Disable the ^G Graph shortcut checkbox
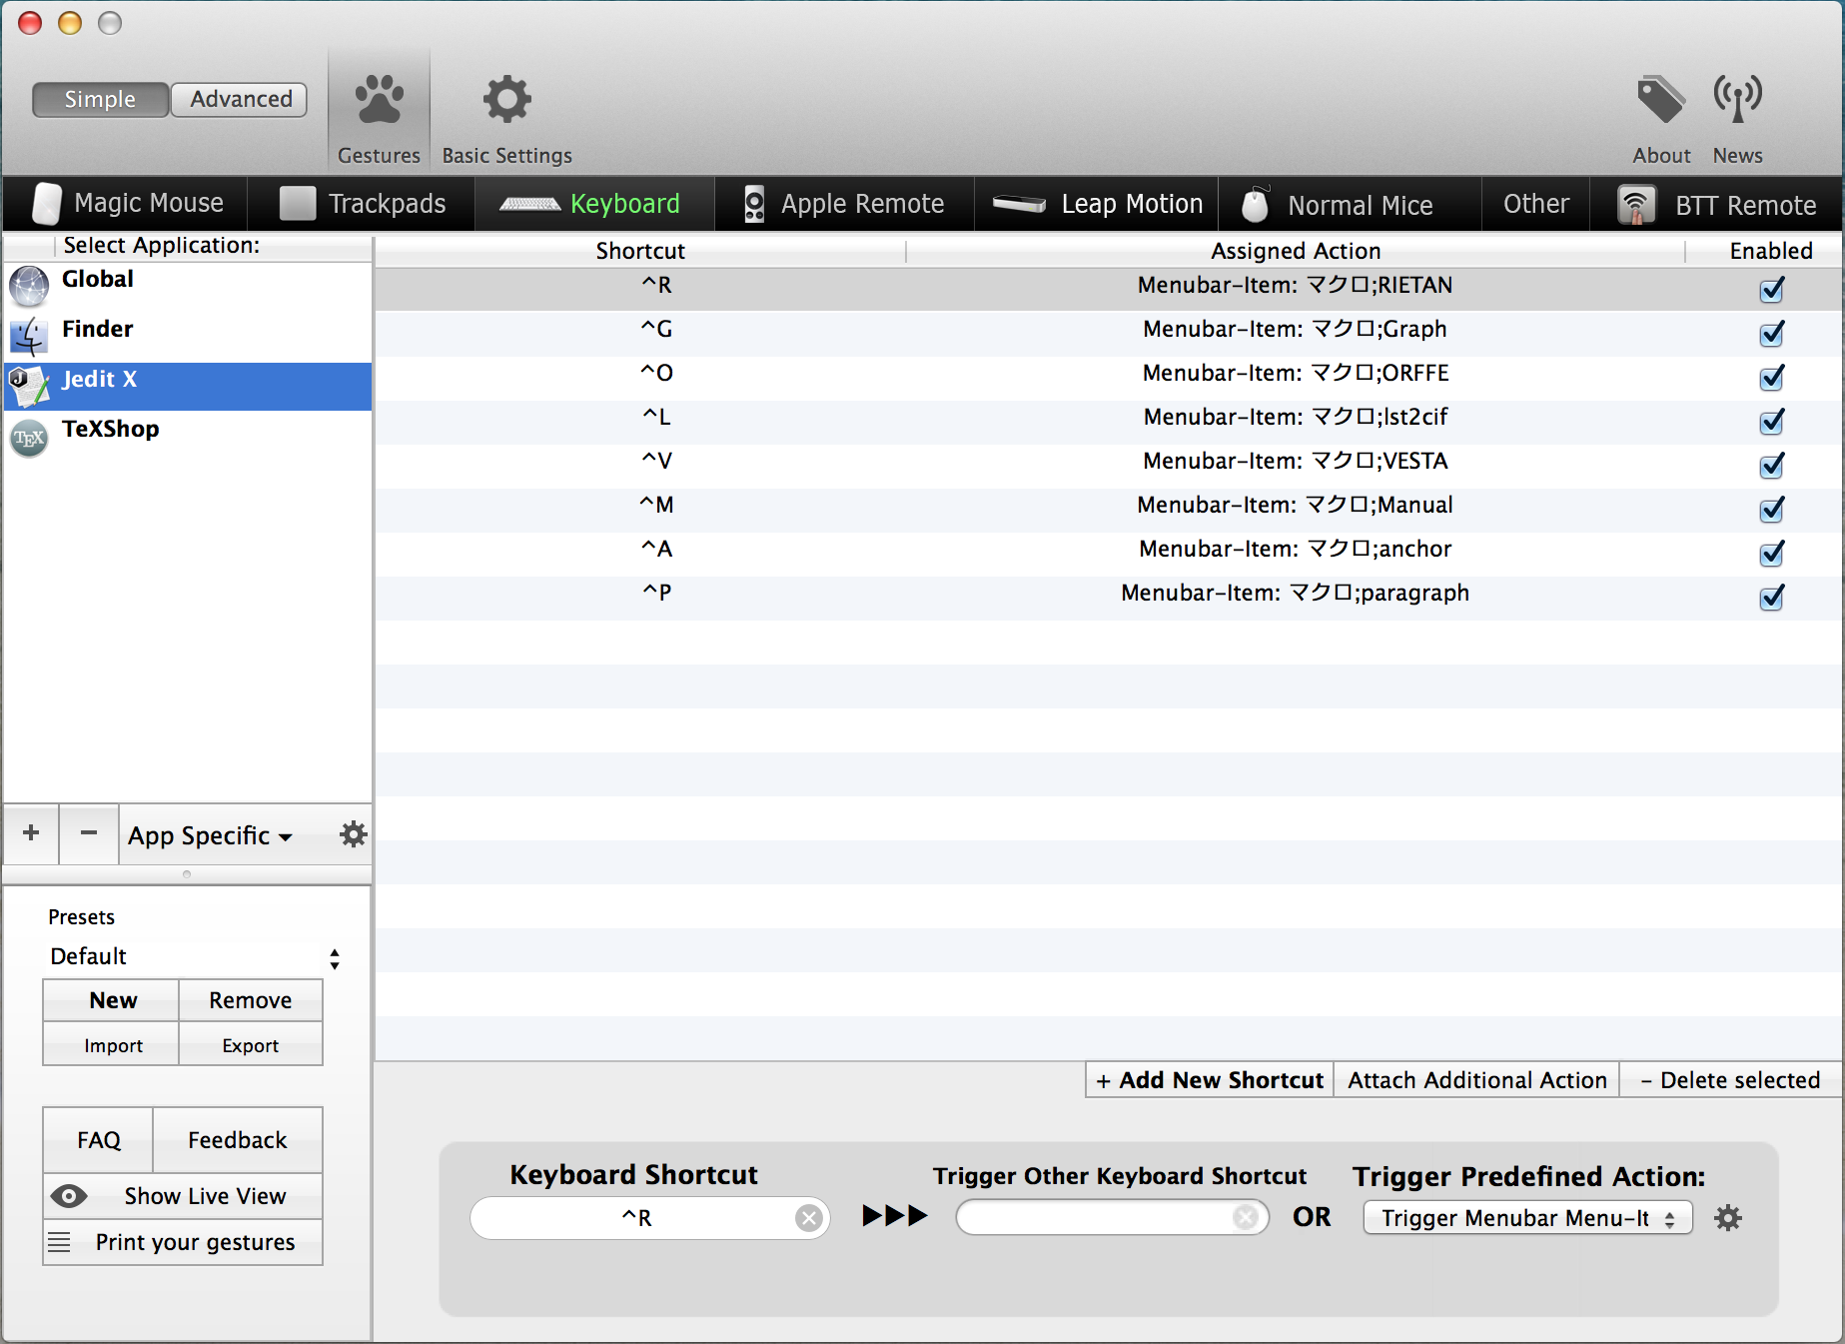This screenshot has width=1845, height=1344. pos(1772,334)
